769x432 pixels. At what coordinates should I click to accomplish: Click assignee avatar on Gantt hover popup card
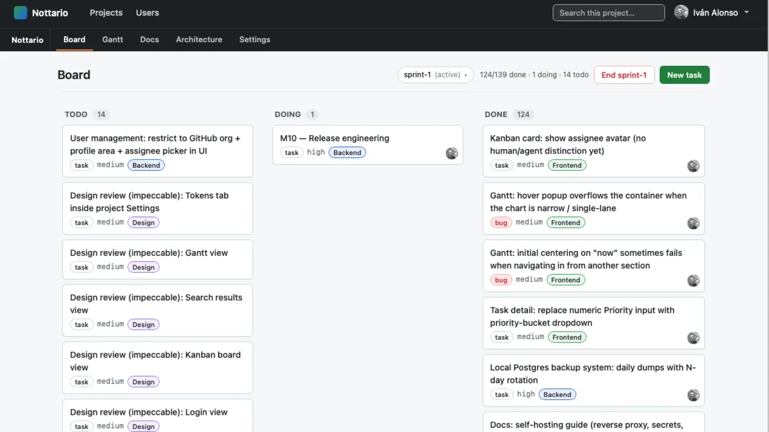click(x=693, y=223)
